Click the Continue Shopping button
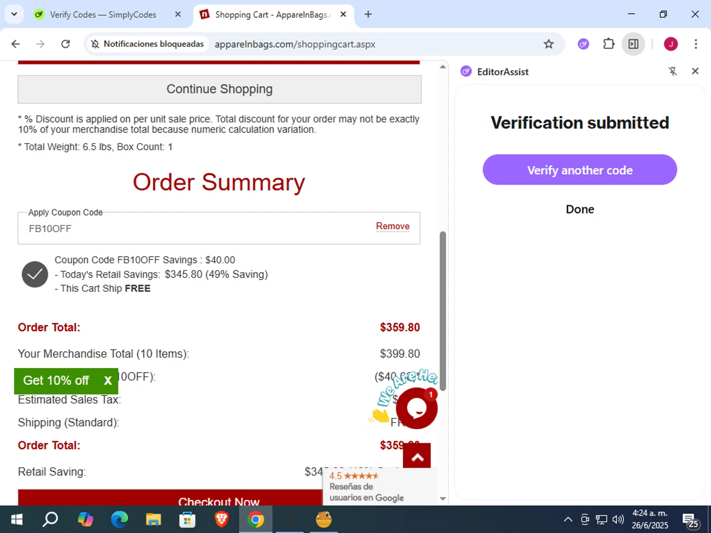The image size is (711, 533). click(219, 89)
